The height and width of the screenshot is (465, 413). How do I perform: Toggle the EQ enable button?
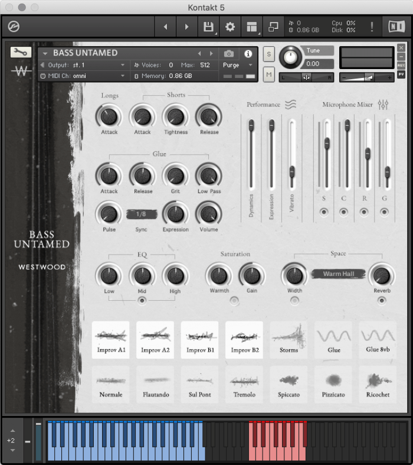point(142,301)
